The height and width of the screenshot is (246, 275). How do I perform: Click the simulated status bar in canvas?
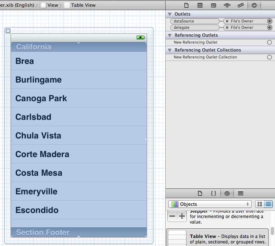tap(79, 38)
